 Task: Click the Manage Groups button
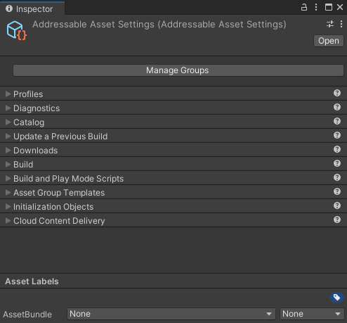[x=178, y=70]
